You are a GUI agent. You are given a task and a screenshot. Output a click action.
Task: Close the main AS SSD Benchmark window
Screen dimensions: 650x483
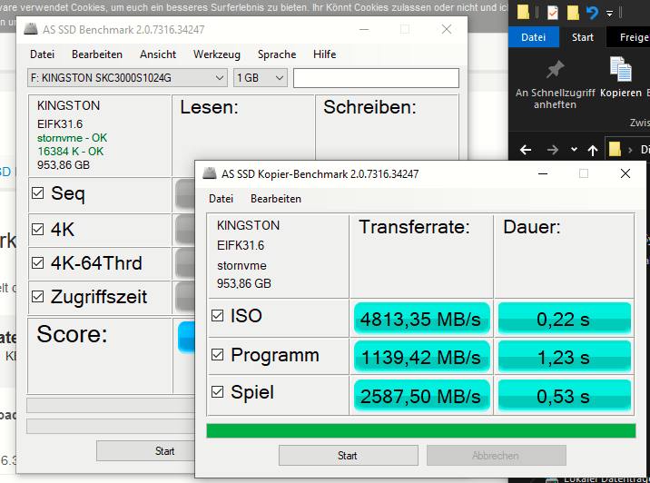(447, 29)
